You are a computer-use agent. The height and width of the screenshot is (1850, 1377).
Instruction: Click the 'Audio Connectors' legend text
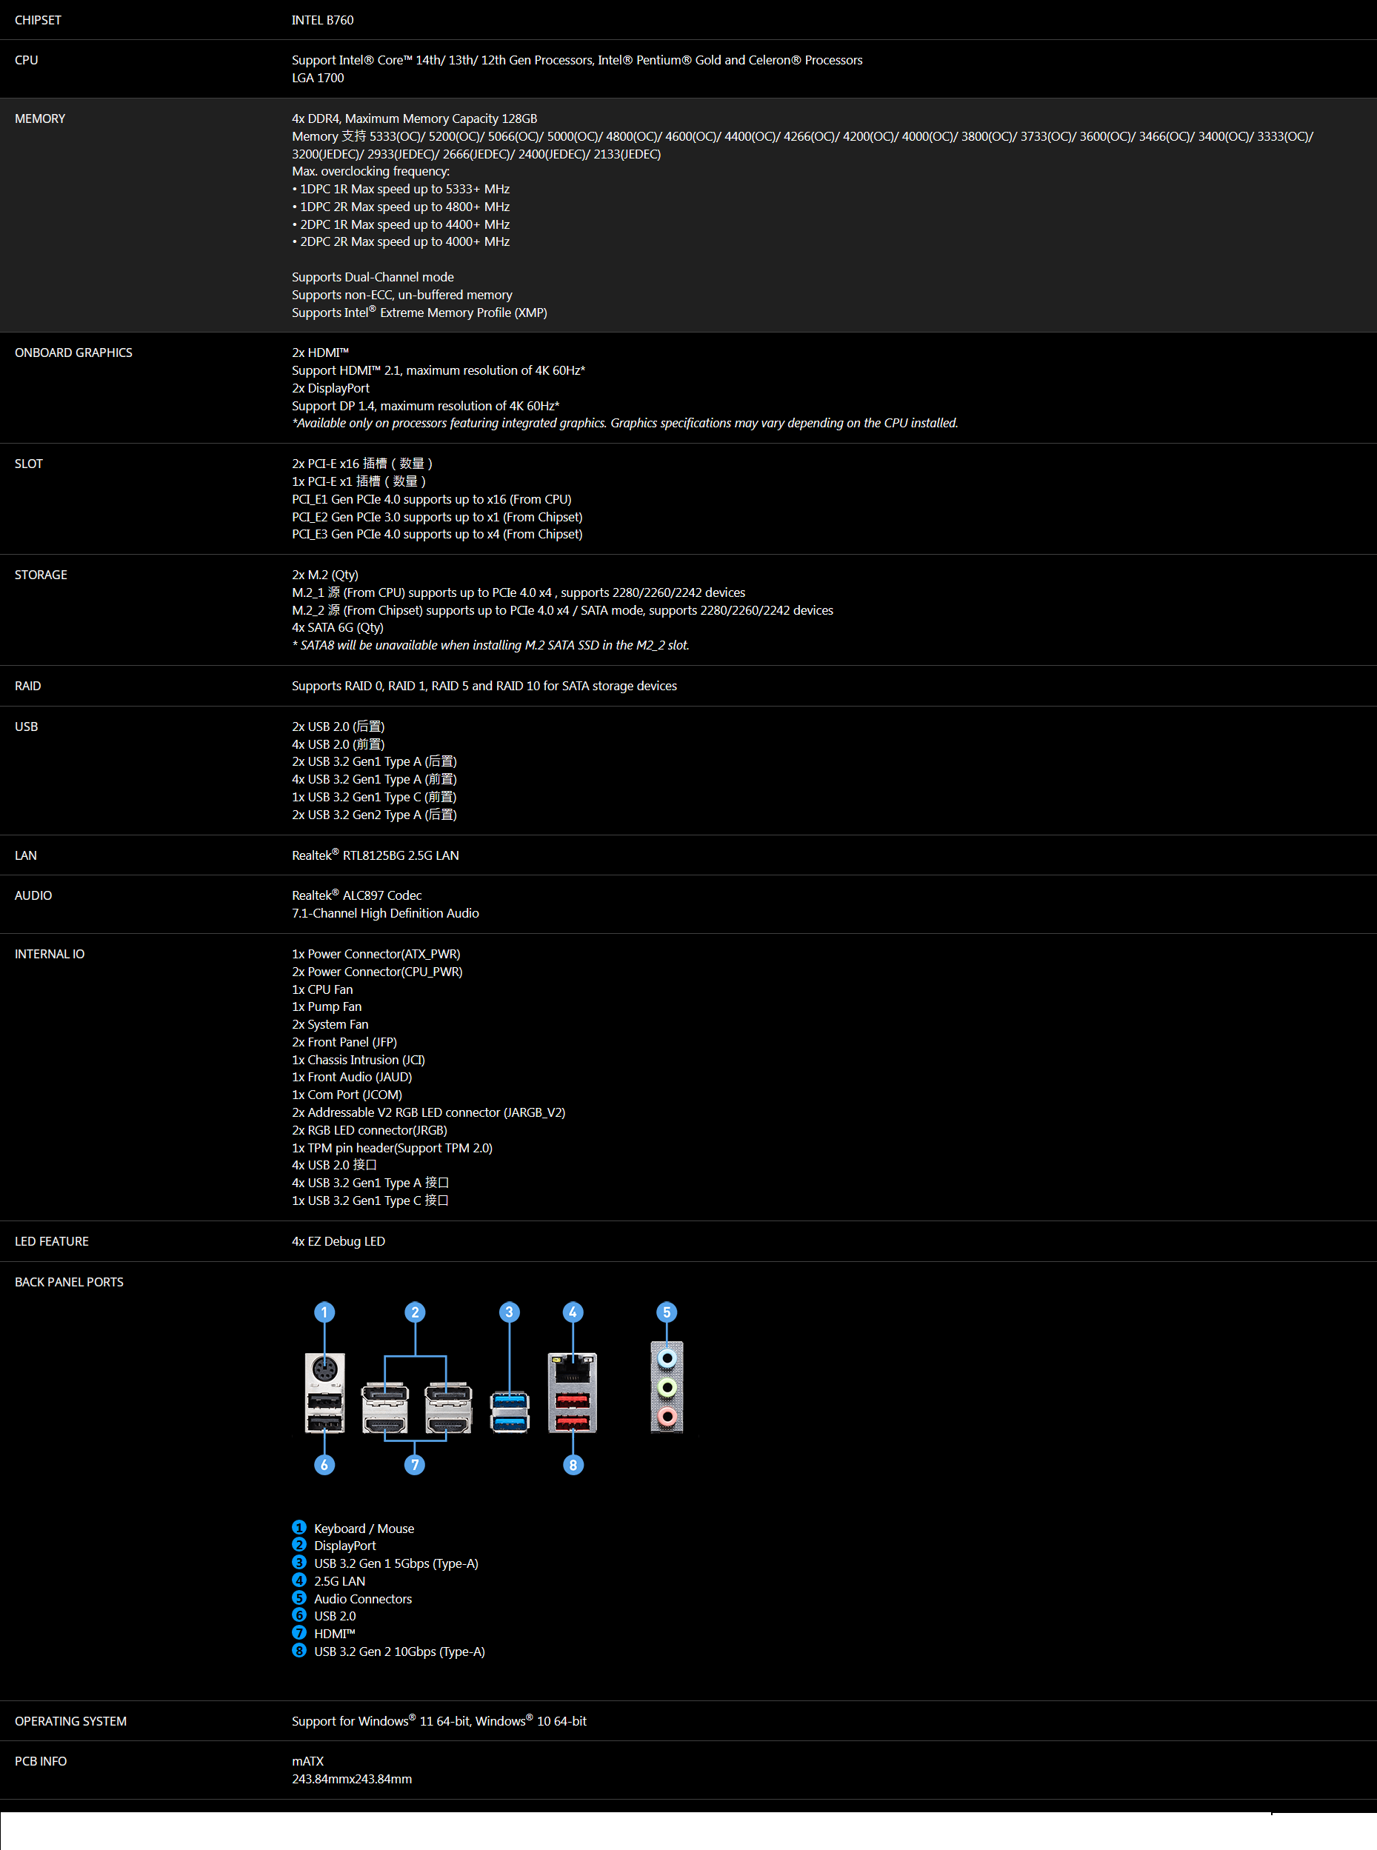[x=363, y=1598]
